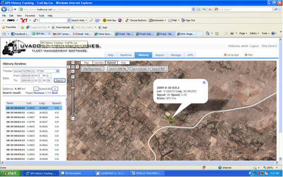283x177 pixels.
Task: Open the Page menu dropdown
Action: [243, 33]
